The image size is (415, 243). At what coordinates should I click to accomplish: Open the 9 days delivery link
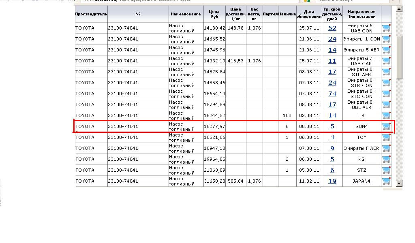[332, 148]
